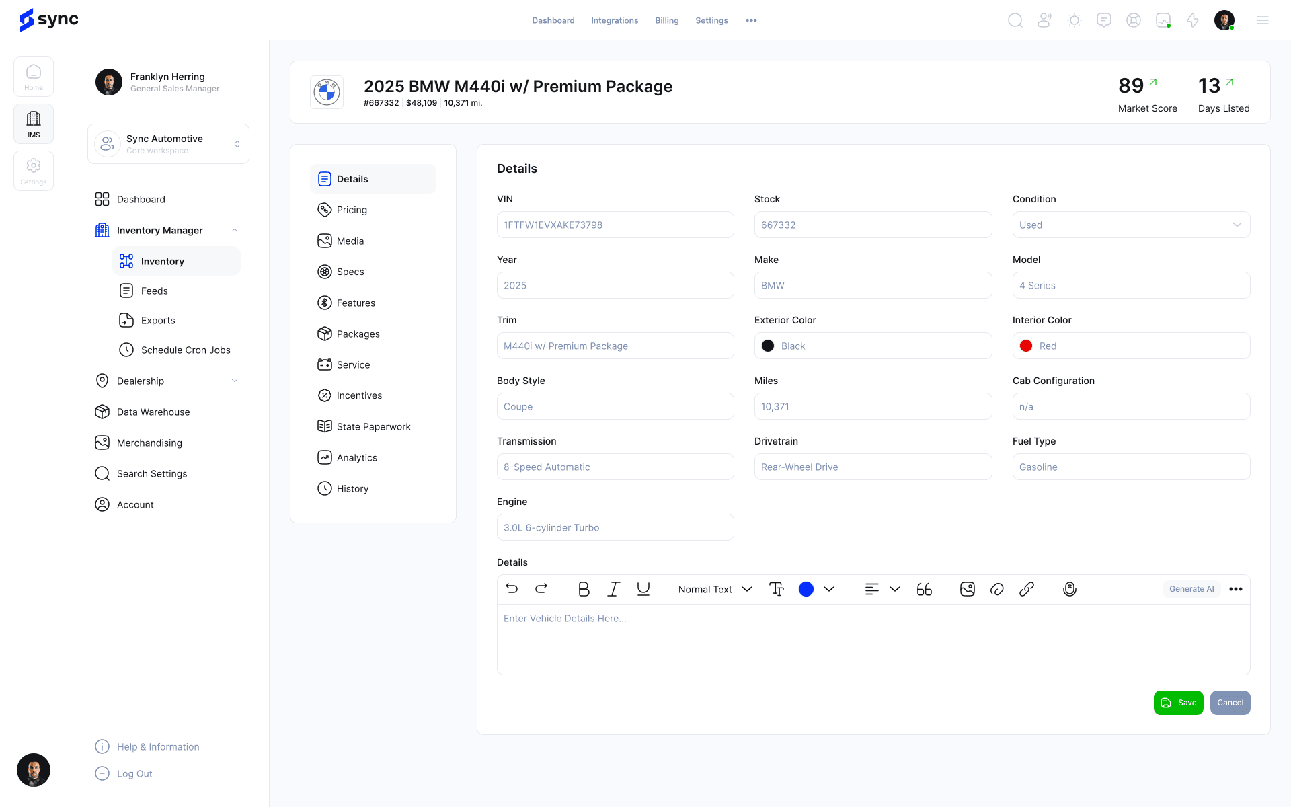Screen dimensions: 1291x807
Task: Open Integrations in the top nav
Action: 615,20
